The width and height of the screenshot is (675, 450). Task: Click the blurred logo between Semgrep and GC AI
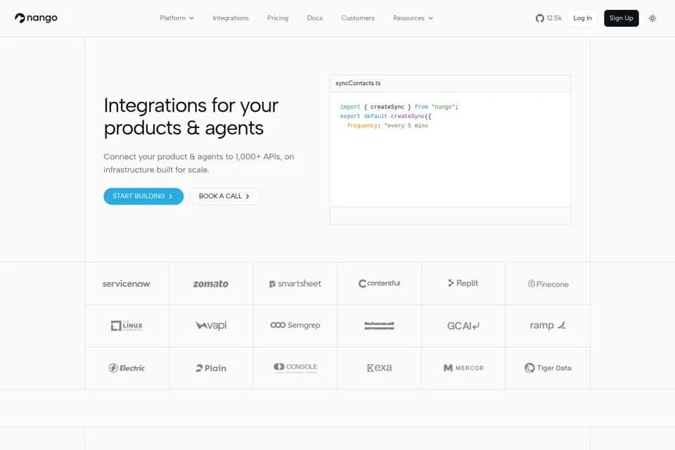379,326
